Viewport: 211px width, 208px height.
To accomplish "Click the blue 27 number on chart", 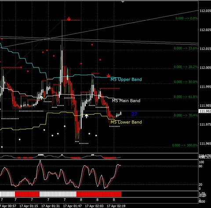I will point(134,114).
